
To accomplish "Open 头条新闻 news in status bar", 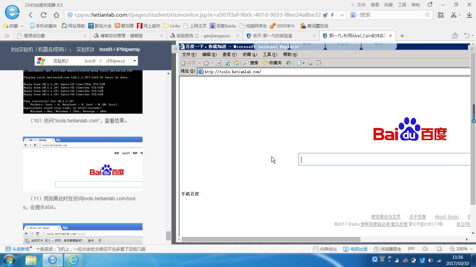I will 17,249.
